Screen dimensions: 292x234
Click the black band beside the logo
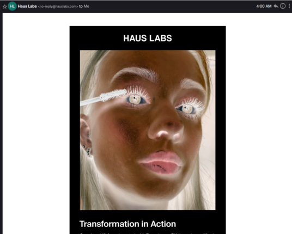[96, 38]
